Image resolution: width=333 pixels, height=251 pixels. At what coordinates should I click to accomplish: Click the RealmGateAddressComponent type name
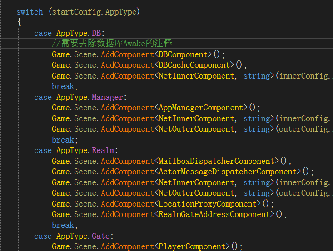tap(214, 214)
